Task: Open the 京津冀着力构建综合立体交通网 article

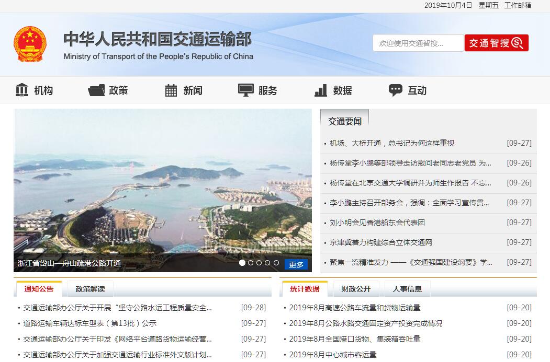Action: point(381,242)
